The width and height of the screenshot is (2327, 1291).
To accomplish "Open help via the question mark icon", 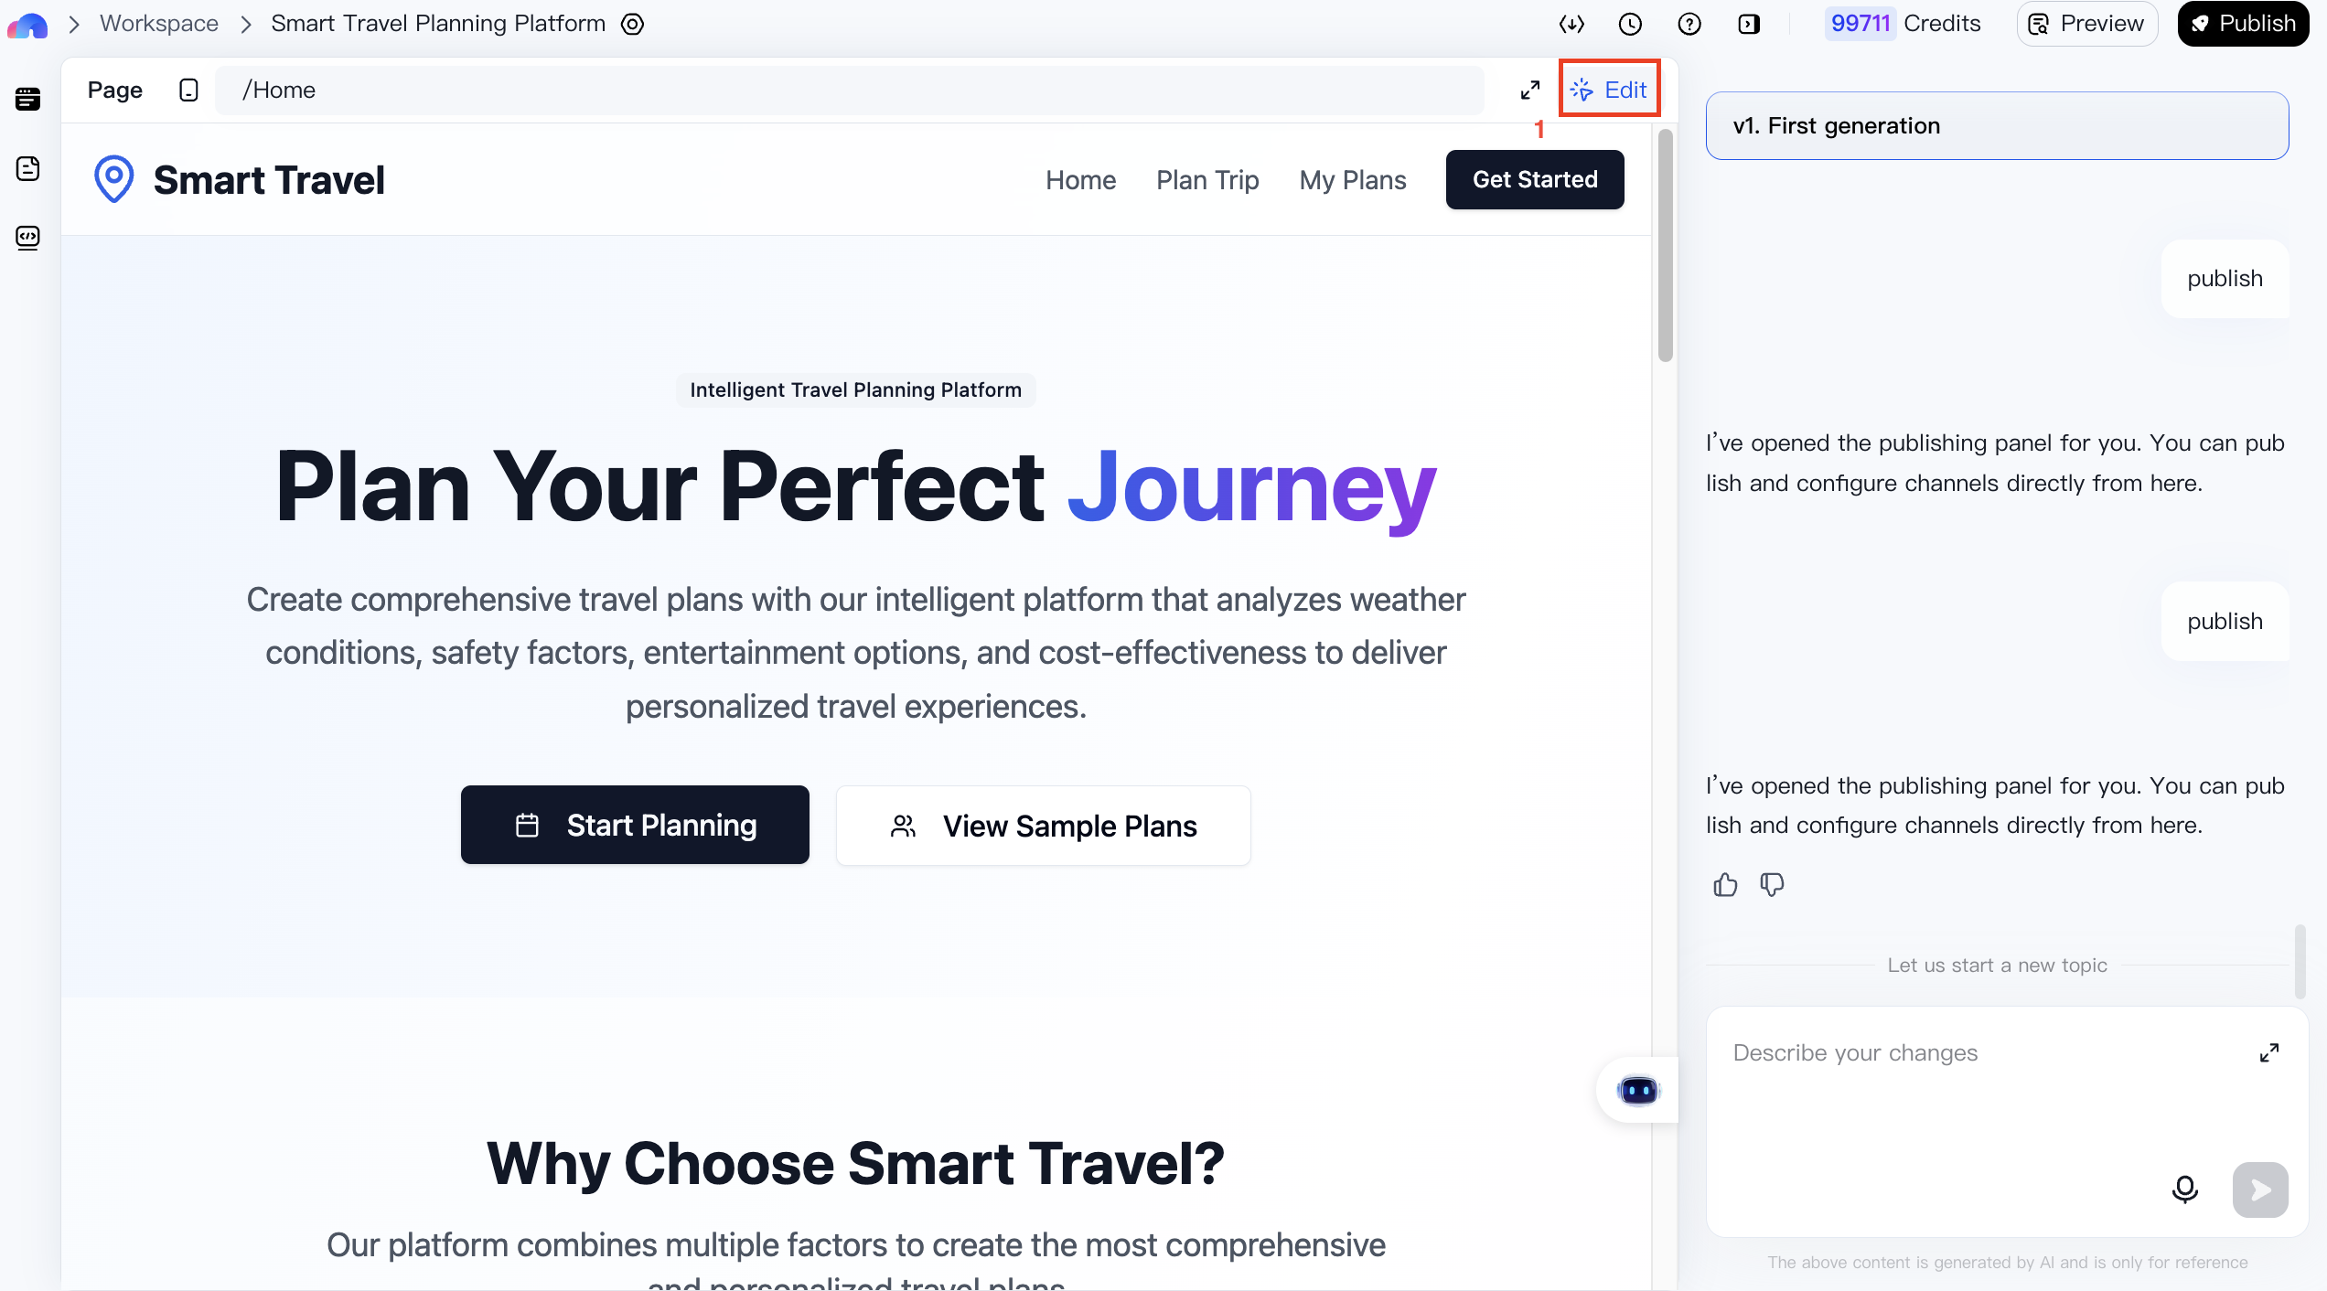I will (x=1689, y=24).
